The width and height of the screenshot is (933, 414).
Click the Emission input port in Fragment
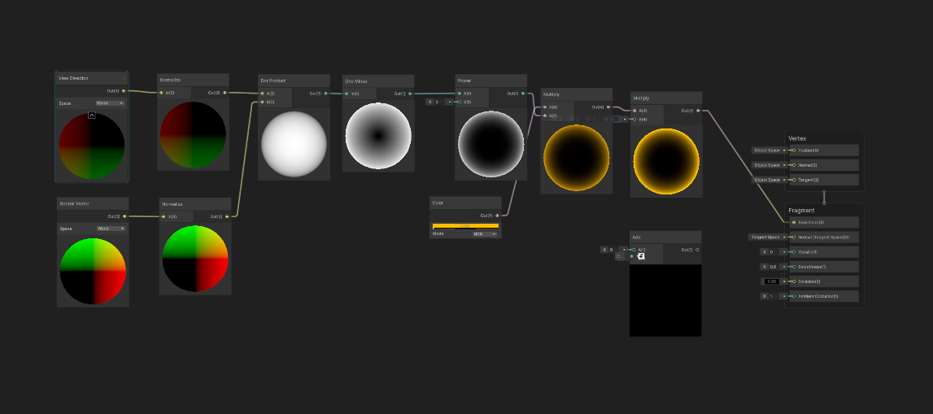point(794,281)
